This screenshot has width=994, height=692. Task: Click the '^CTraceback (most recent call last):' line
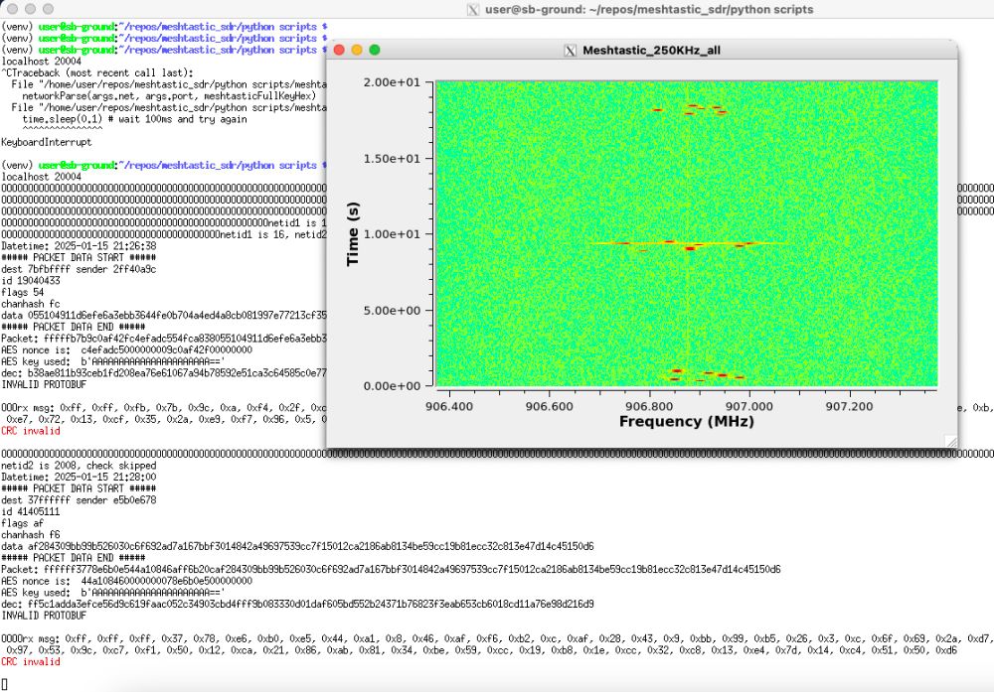click(97, 72)
